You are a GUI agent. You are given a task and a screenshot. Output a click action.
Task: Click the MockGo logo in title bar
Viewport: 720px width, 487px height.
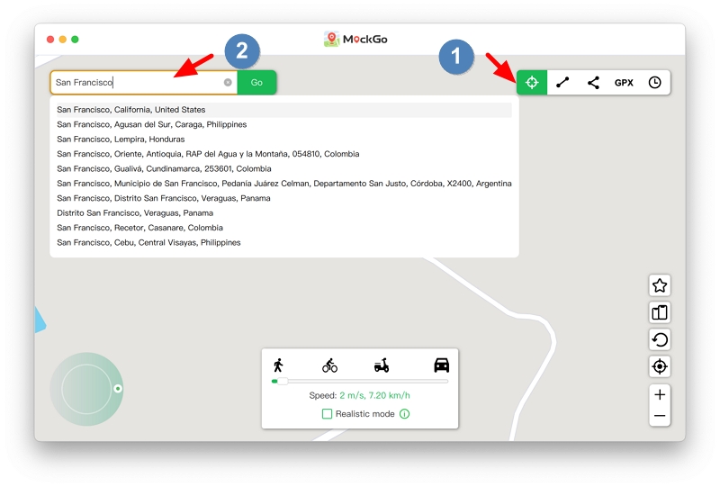click(x=355, y=39)
